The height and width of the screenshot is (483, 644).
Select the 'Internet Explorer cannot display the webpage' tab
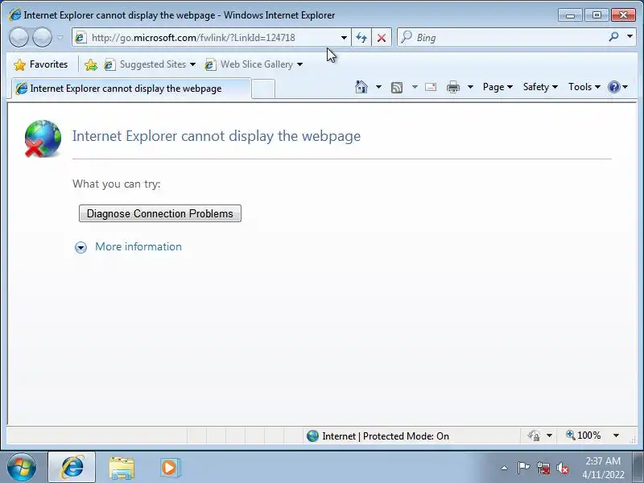(x=130, y=89)
